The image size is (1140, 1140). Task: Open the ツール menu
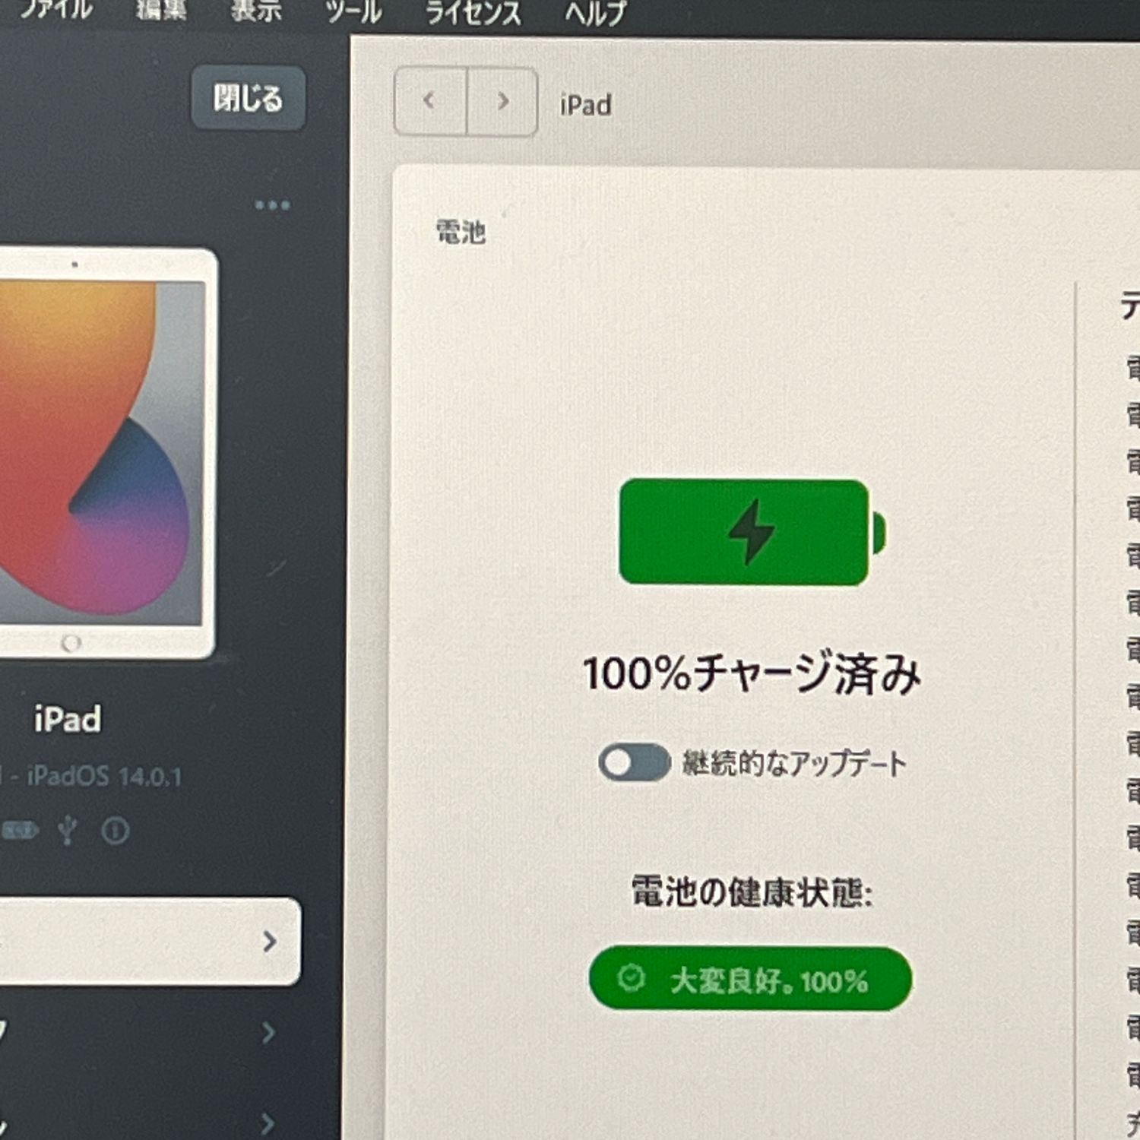[x=353, y=11]
